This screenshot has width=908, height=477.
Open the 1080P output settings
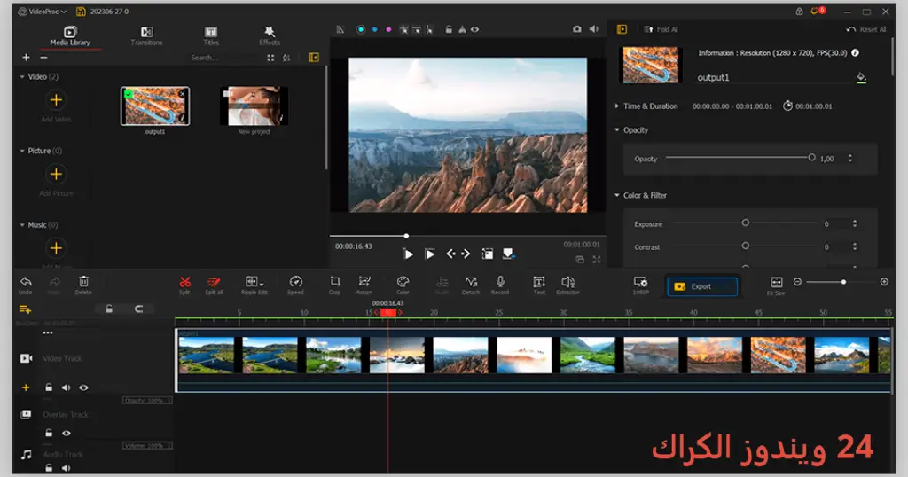click(640, 285)
